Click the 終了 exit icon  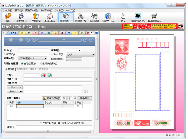(x=123, y=18)
